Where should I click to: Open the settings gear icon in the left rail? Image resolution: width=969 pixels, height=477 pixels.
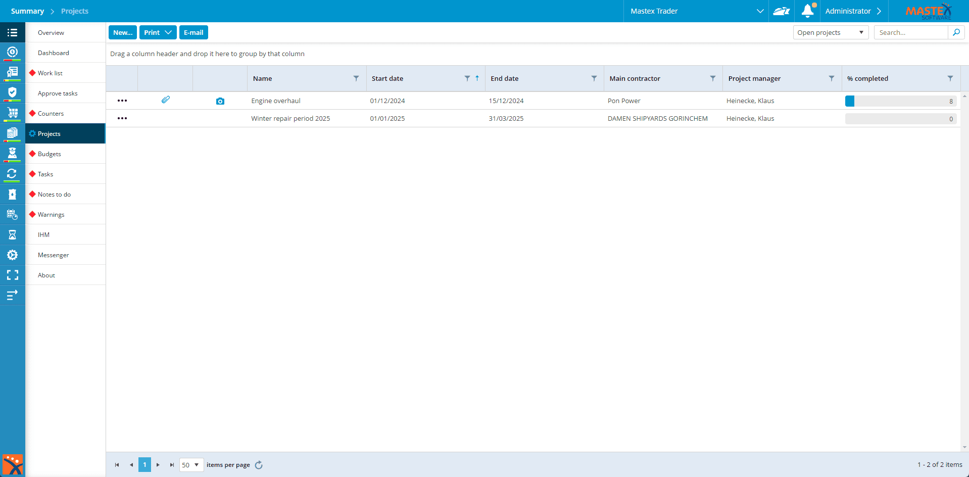(x=13, y=255)
